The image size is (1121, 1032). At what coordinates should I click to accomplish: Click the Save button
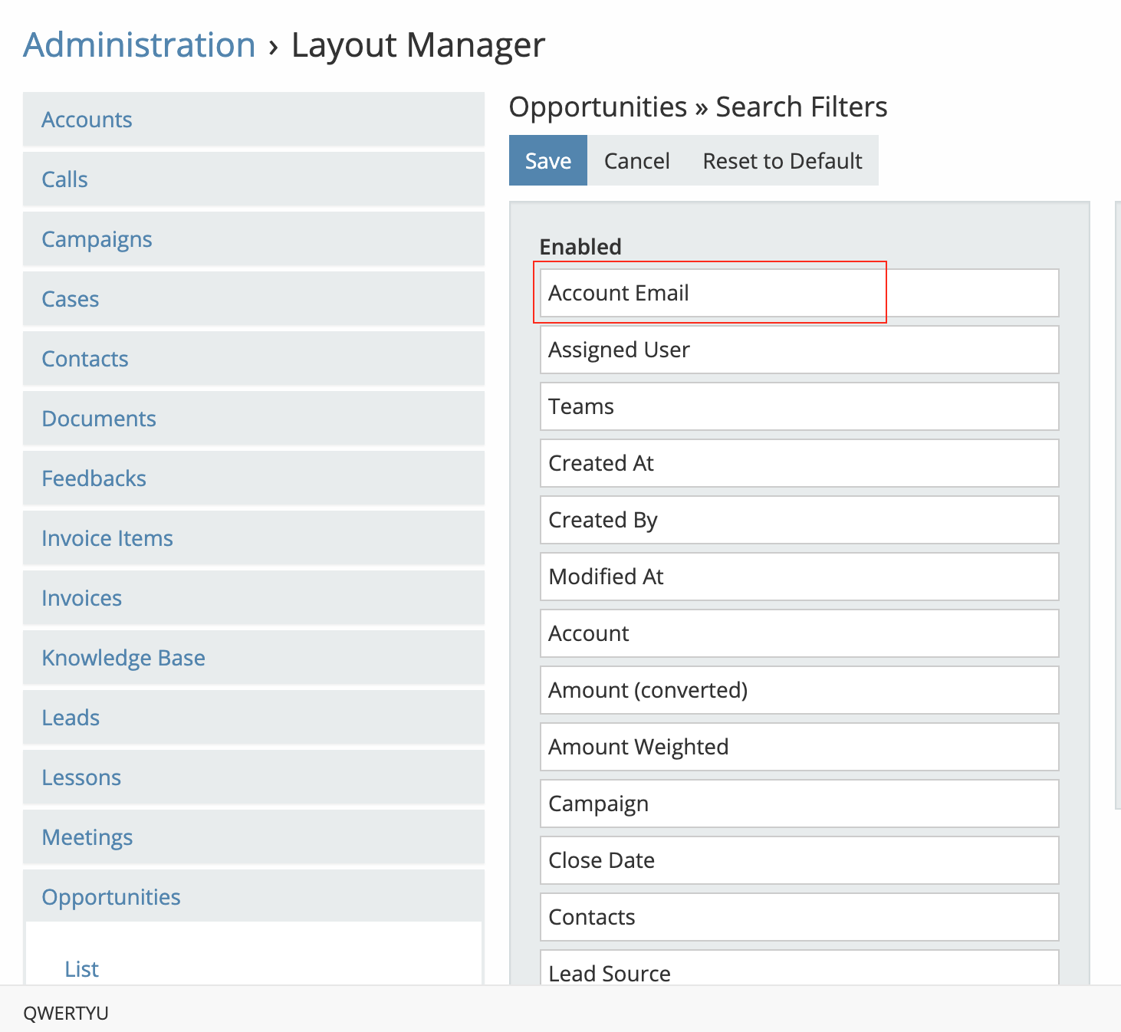[547, 161]
